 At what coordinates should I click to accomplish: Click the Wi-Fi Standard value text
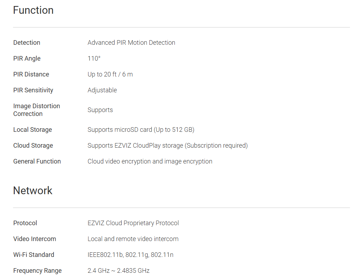(x=130, y=255)
